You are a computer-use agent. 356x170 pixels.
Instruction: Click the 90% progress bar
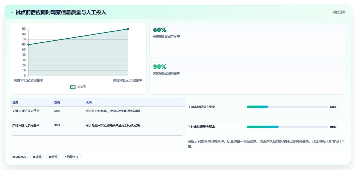coord(287,127)
